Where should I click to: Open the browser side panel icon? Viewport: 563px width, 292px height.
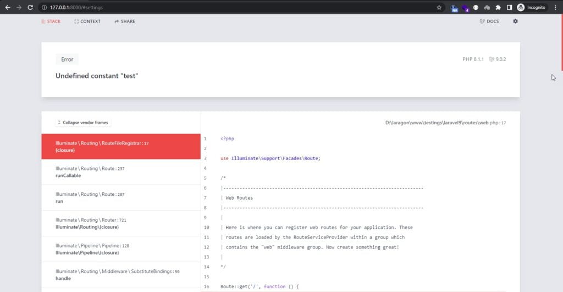[x=509, y=7]
